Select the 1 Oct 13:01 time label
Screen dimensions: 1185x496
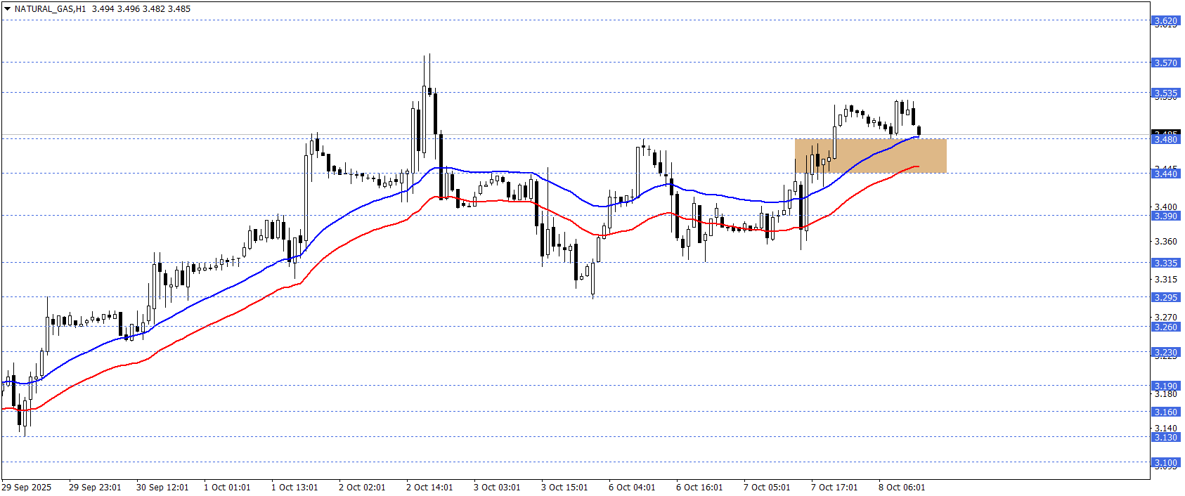[x=294, y=488]
